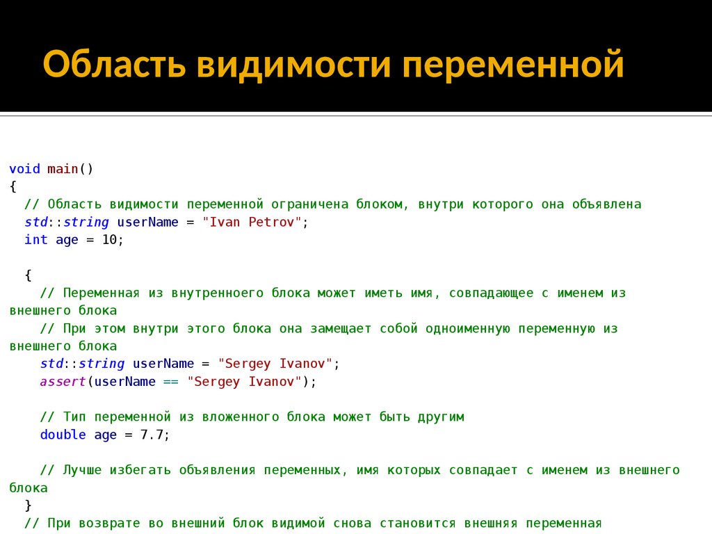This screenshot has width=712, height=534.
Task: Click the comment "Тип переменной из вложенного блока"
Action: tap(252, 417)
